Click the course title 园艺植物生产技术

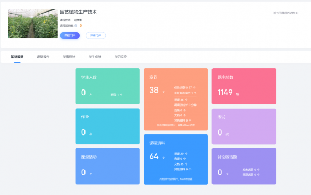[78, 12]
